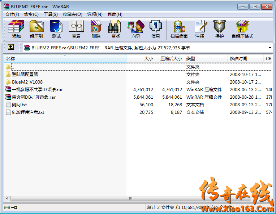
Task: Click the 自解压格式 (SFX) icon
Action: tap(242, 29)
